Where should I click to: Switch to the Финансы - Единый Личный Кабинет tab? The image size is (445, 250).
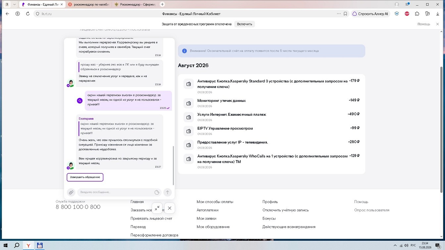tap(42, 4)
